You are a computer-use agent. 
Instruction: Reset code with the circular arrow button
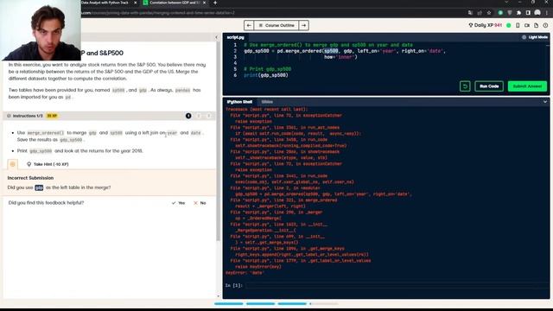coord(465,86)
